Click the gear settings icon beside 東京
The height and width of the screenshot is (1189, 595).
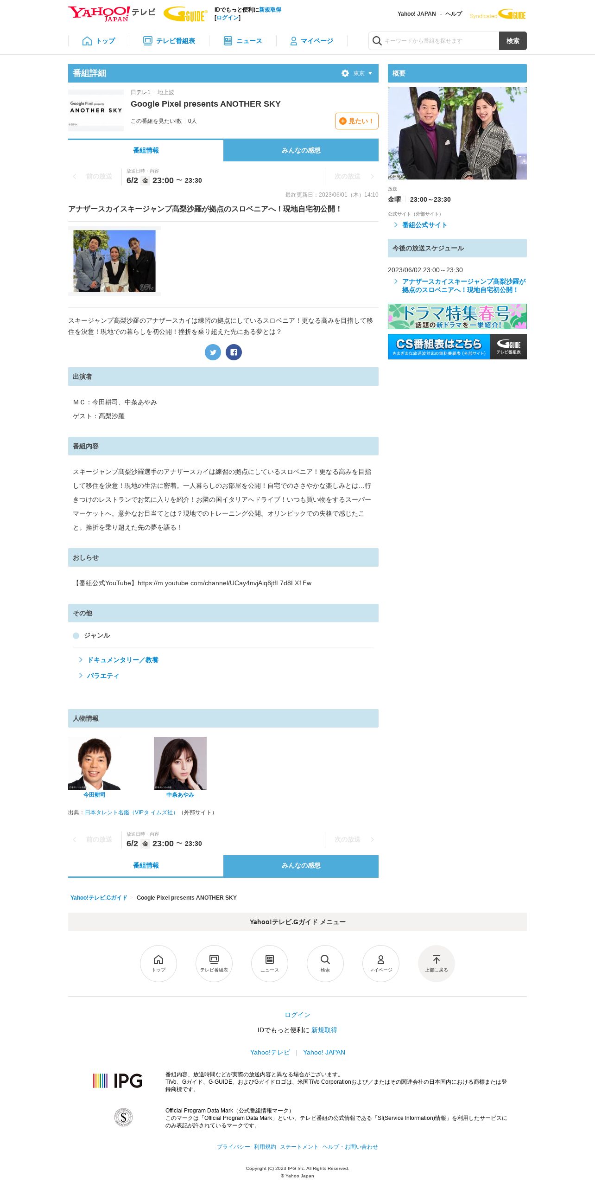coord(345,73)
